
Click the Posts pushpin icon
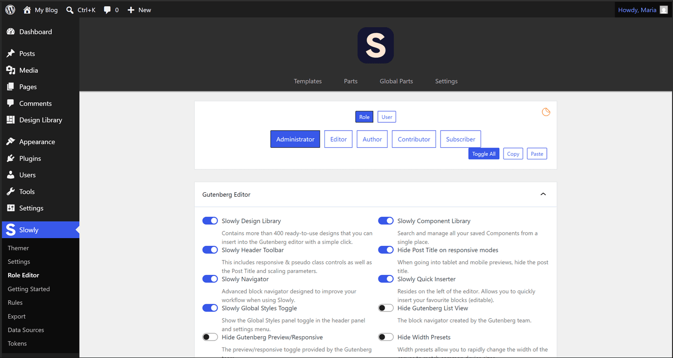pos(11,53)
